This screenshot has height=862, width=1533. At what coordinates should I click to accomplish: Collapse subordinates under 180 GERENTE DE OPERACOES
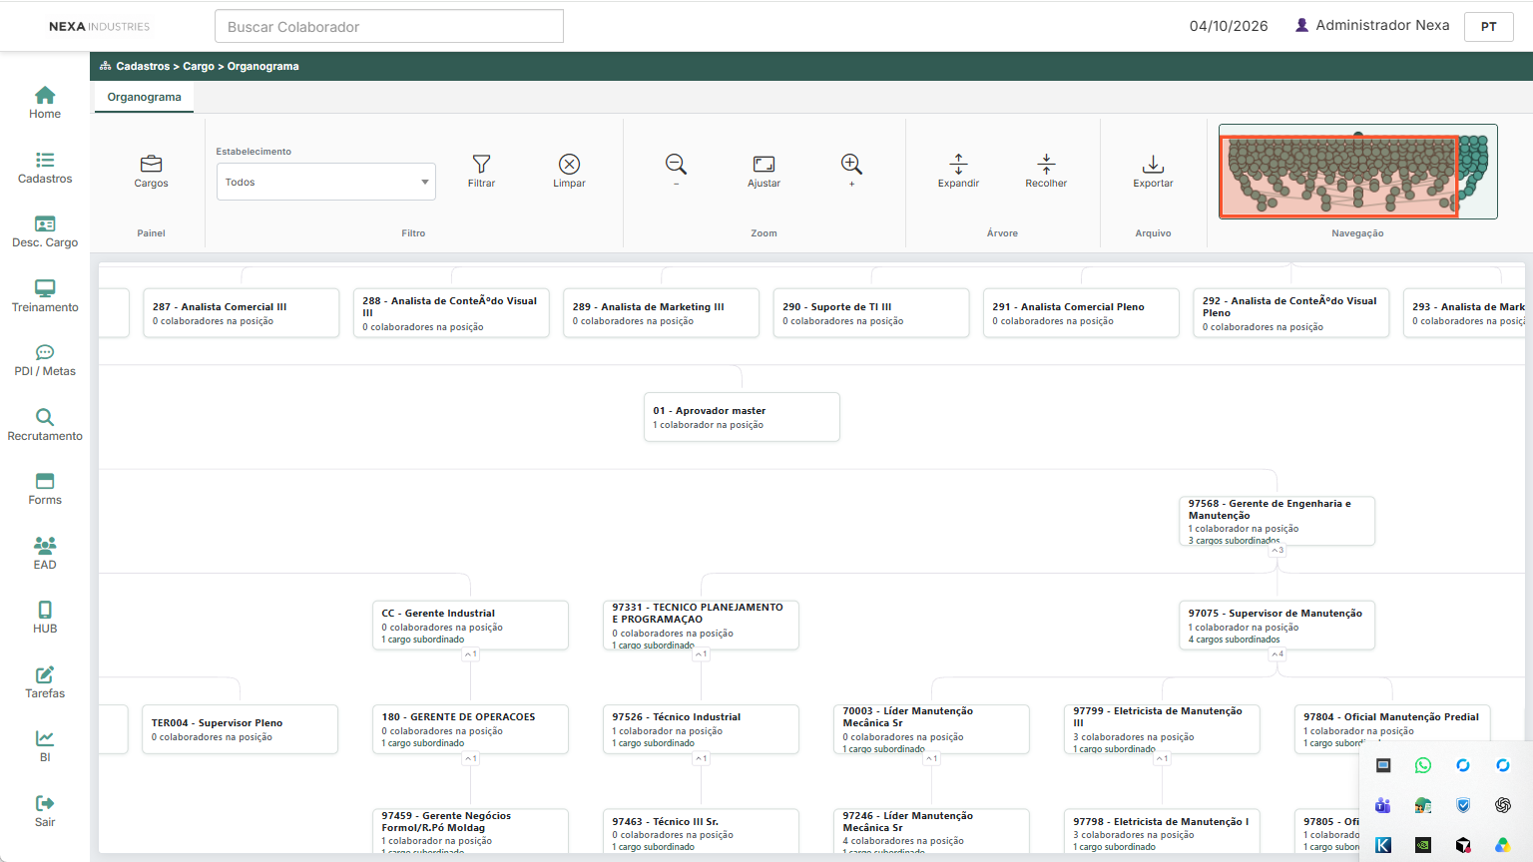[x=471, y=758]
